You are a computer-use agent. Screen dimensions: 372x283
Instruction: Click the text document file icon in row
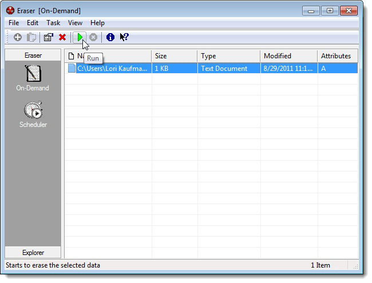tap(72, 68)
